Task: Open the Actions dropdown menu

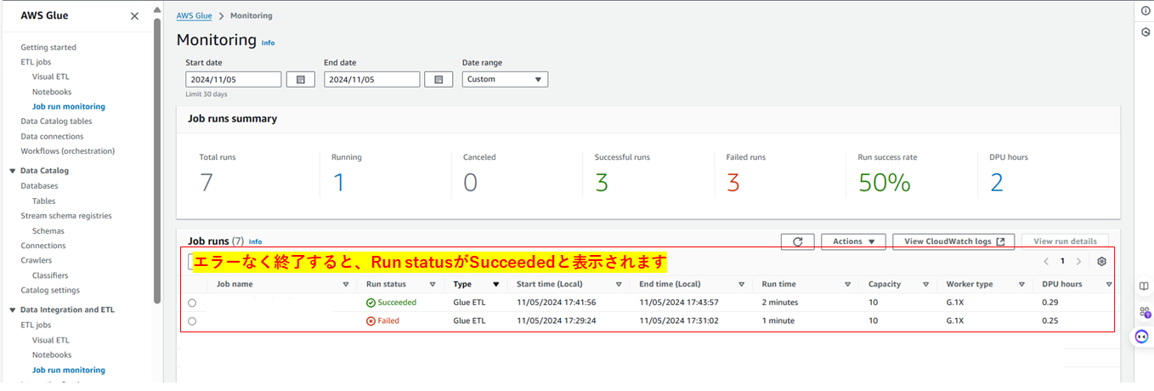Action: point(853,241)
